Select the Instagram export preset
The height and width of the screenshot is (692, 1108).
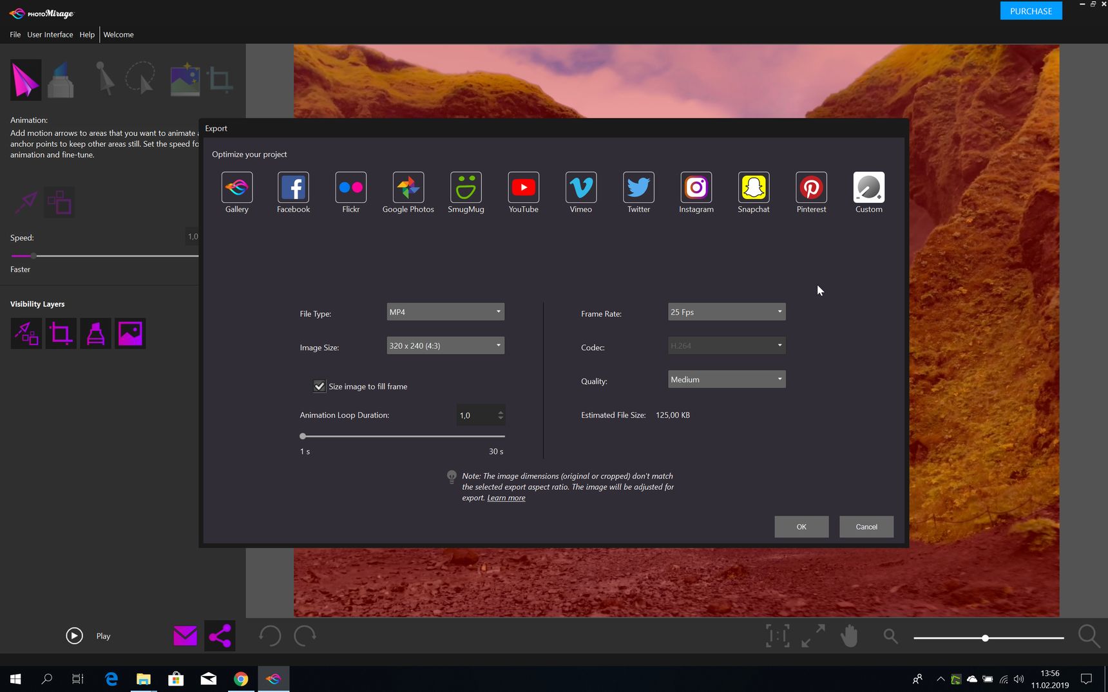696,187
